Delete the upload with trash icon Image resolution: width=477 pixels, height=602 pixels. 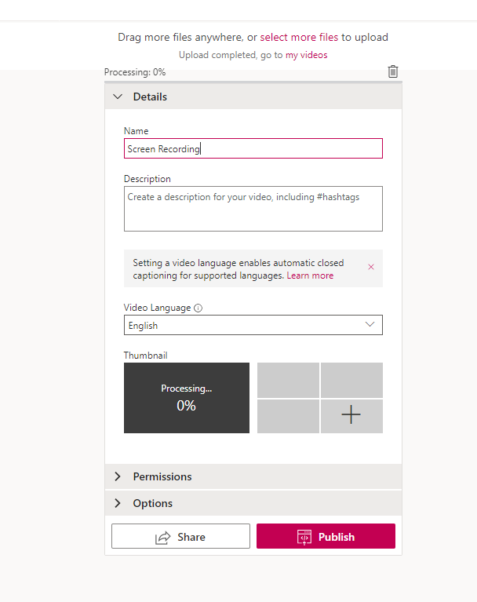tap(392, 71)
